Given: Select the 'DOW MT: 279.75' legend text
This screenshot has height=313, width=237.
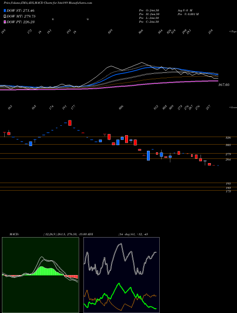Looking at the screenshot, I should click(x=21, y=16).
